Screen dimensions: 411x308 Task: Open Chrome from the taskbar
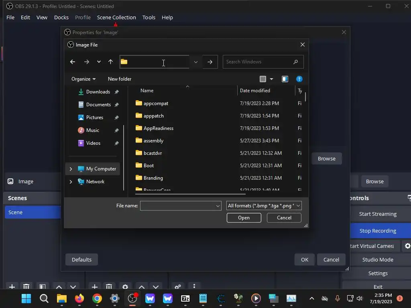tap(97, 298)
